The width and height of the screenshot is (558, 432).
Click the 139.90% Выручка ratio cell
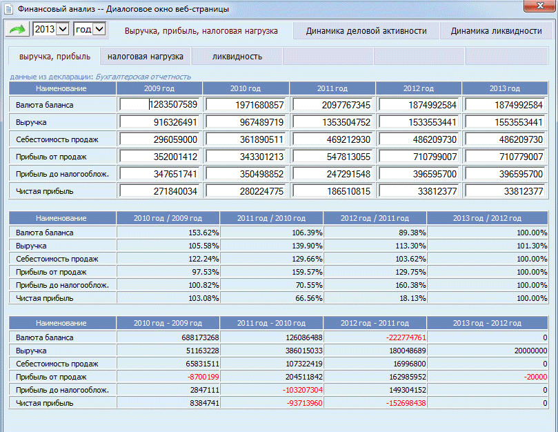click(x=271, y=246)
